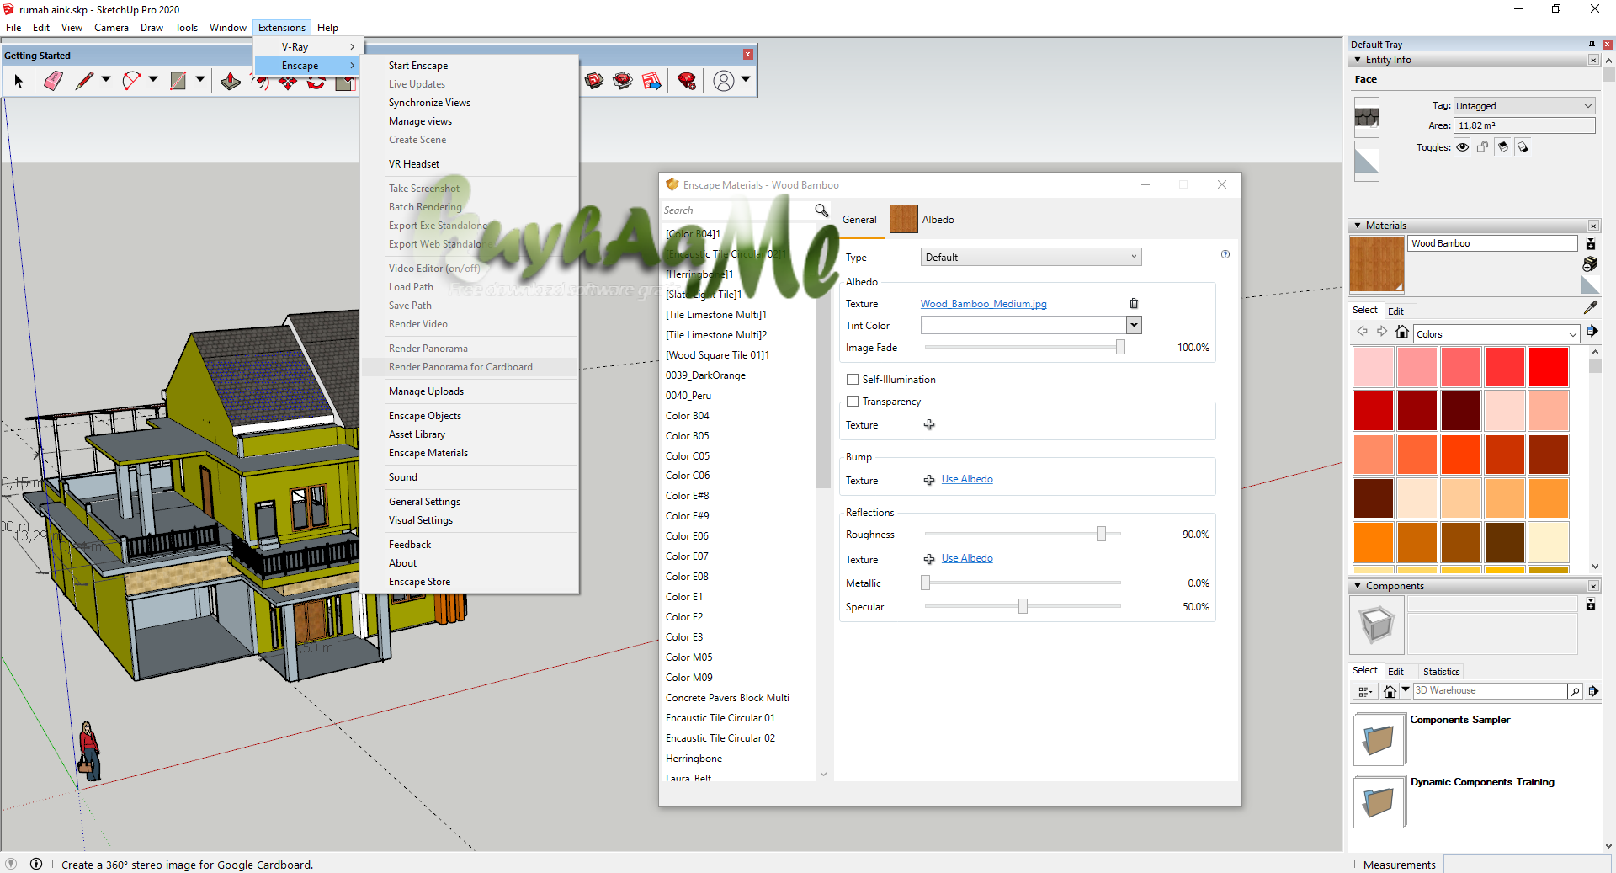Open the Line tool dropdown arrow
The image size is (1616, 873).
click(106, 79)
